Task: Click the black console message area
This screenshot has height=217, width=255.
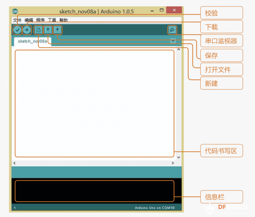Action: [94, 191]
